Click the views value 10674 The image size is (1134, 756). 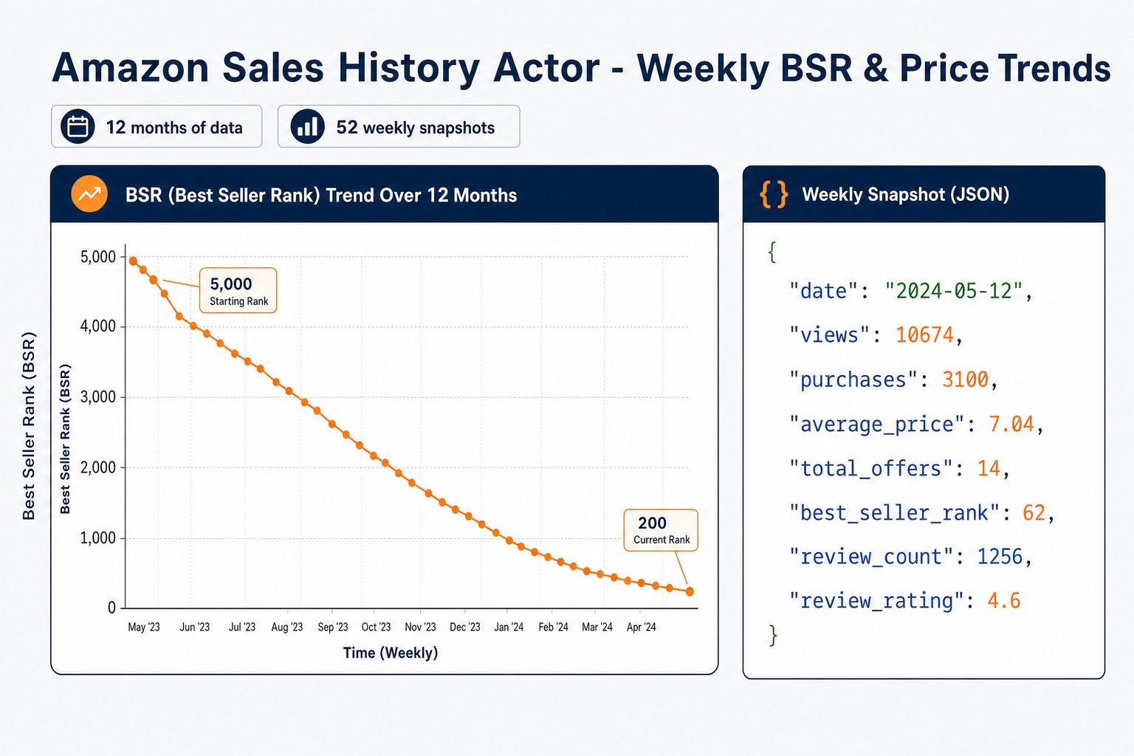coord(925,335)
